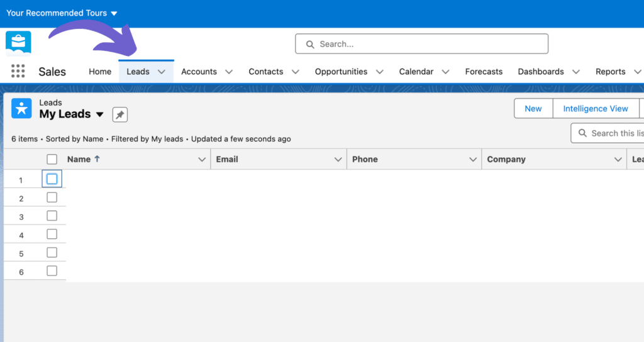This screenshot has height=342, width=644.
Task: Select the checkbox in row 4
Action: coord(52,234)
